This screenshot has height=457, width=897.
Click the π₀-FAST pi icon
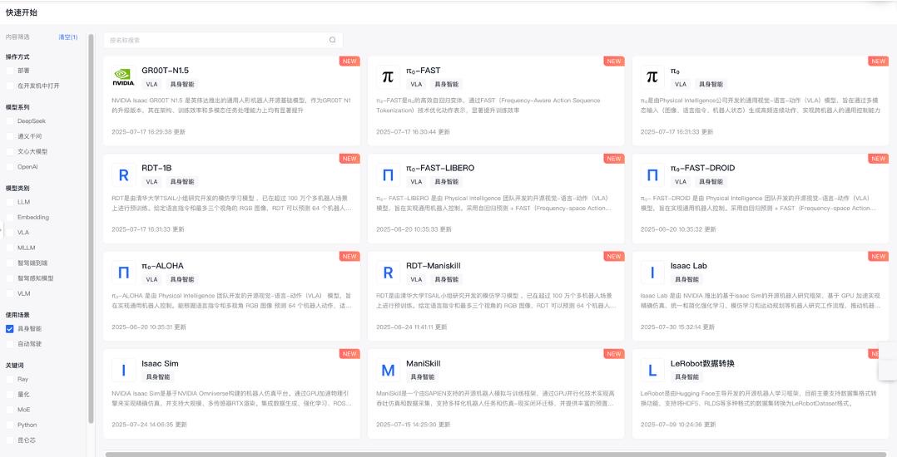pos(388,77)
